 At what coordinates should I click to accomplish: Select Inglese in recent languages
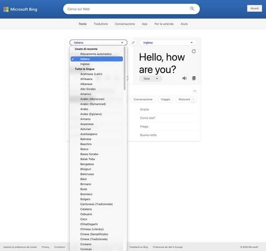coord(97,64)
